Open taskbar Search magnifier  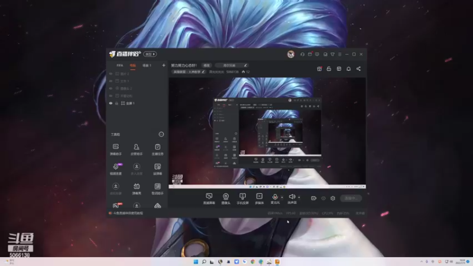pyautogui.click(x=204, y=262)
